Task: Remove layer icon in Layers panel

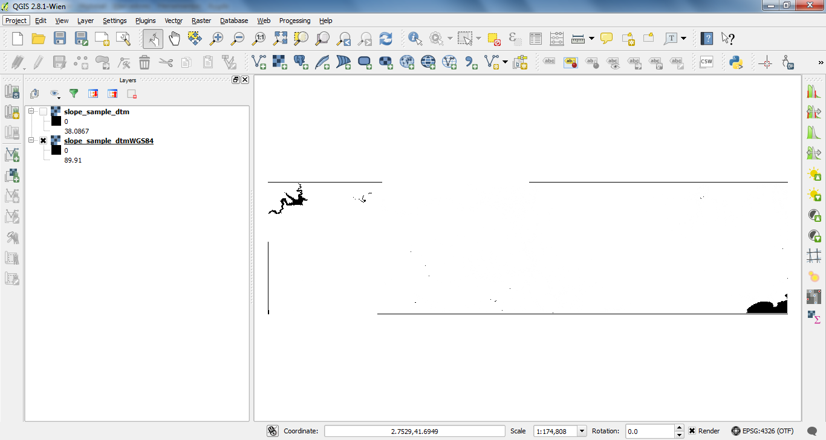Action: click(132, 93)
